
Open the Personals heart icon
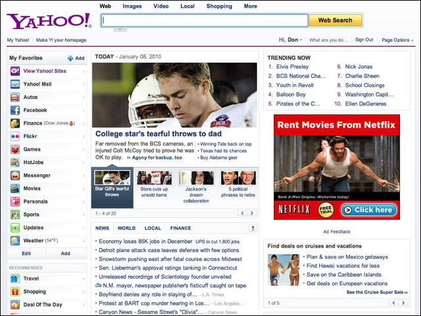pyautogui.click(x=15, y=201)
